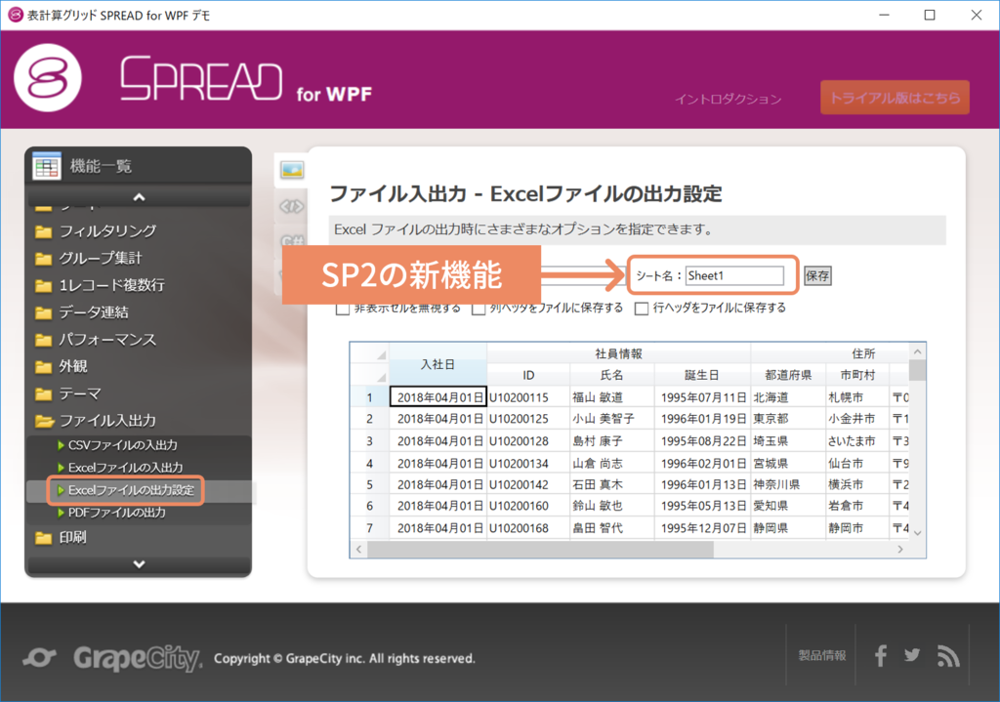Click the 社員情報 group header
This screenshot has height=702, width=1000.
point(618,353)
